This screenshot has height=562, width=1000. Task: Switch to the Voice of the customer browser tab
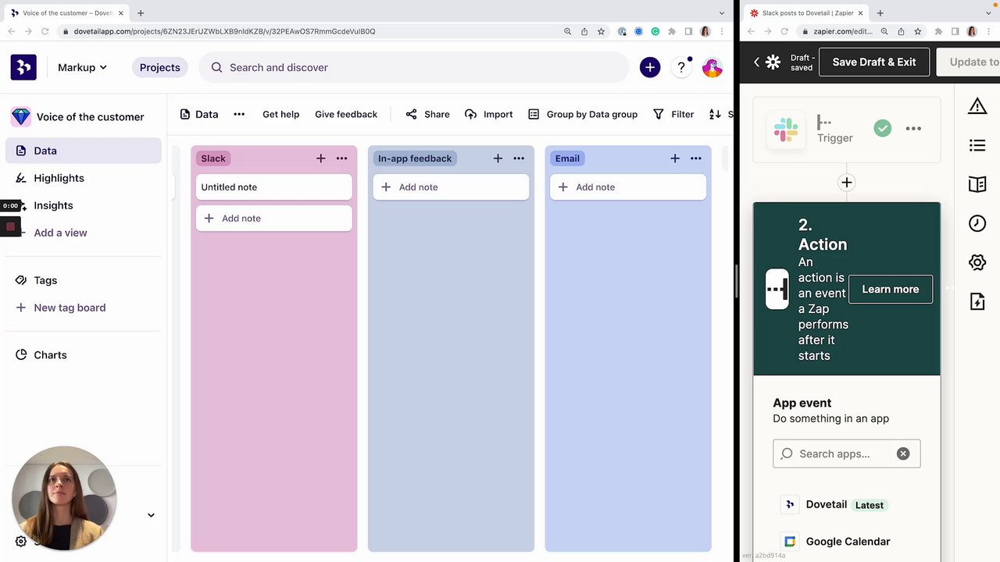(67, 13)
